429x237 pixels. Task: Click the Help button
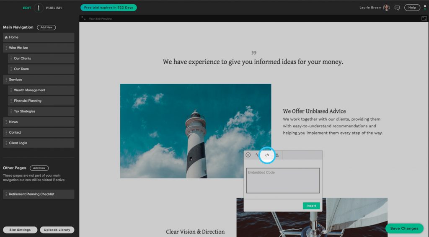412,8
